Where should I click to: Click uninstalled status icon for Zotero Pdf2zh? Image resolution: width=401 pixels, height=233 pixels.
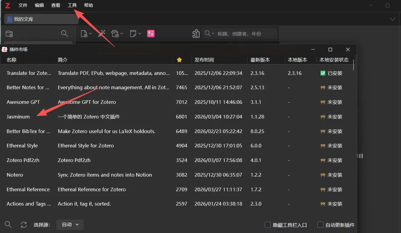coord(323,160)
